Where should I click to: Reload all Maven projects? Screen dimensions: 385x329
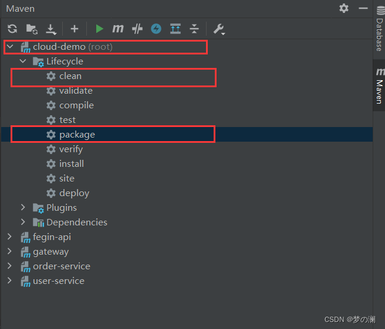point(12,29)
